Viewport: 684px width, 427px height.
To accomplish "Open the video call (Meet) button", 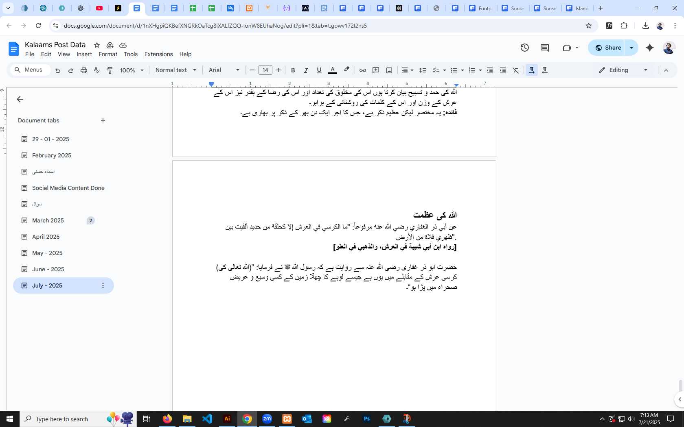I will click(x=570, y=48).
